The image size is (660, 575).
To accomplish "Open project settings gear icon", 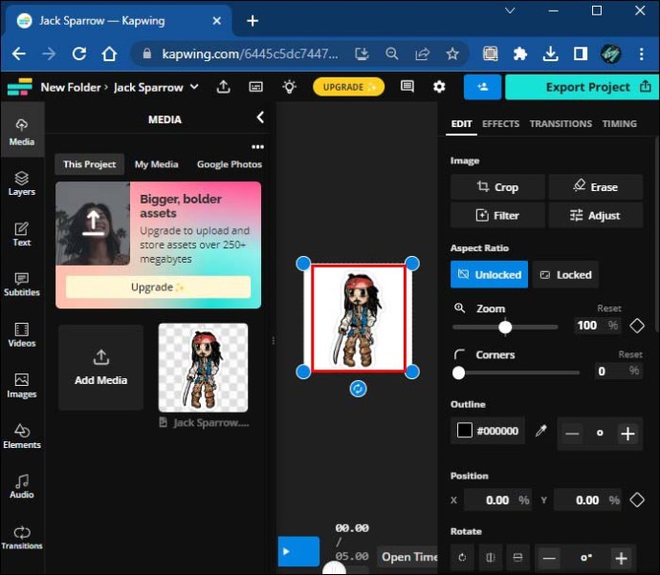I will point(439,87).
